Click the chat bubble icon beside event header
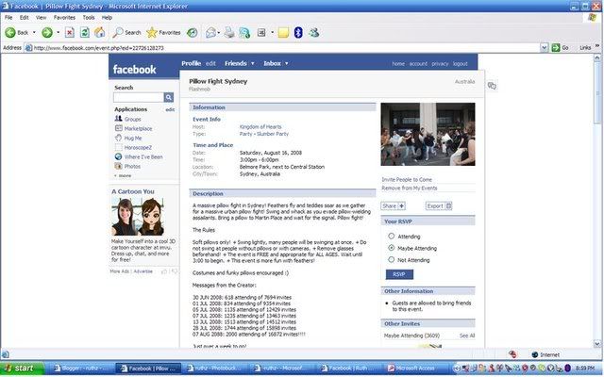604x377 pixels. click(x=492, y=86)
